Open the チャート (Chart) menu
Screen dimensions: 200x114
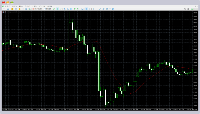point(27,6)
